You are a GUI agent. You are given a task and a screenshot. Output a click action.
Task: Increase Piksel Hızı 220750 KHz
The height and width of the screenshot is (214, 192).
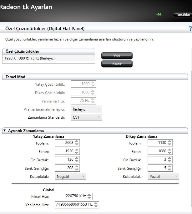click(89, 195)
